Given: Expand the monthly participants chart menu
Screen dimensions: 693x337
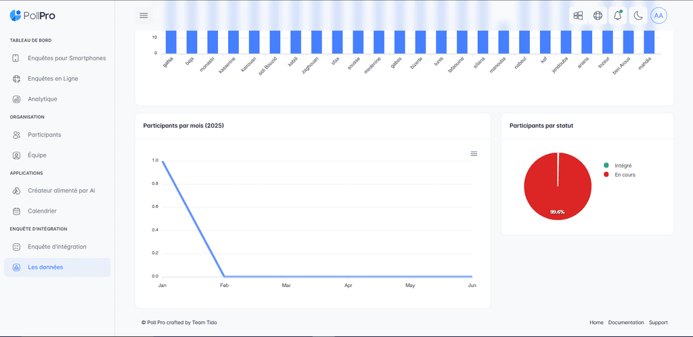Looking at the screenshot, I should coord(474,154).
